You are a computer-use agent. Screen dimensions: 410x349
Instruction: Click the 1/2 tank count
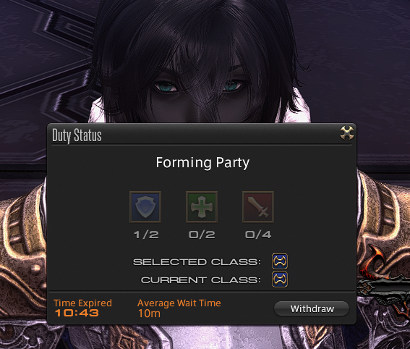coord(146,235)
